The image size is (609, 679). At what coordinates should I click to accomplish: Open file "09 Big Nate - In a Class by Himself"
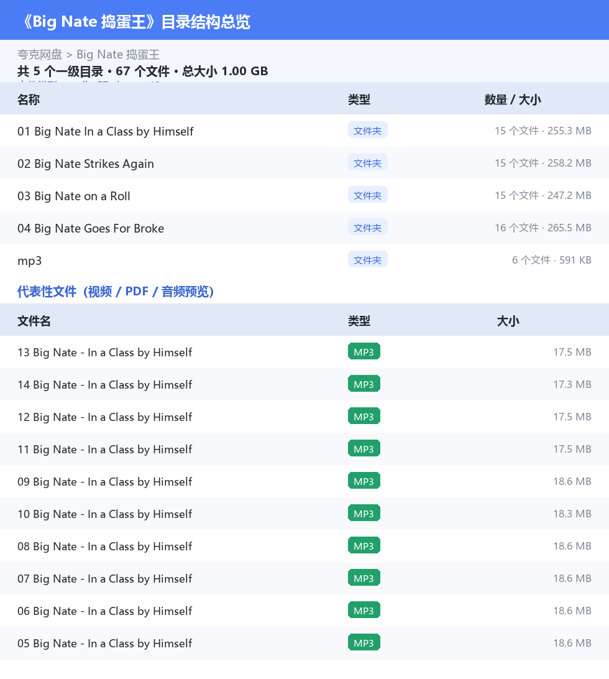click(104, 482)
